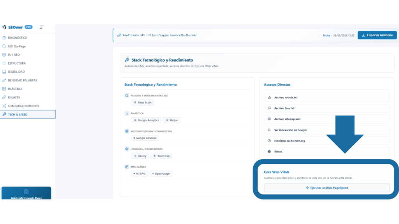Click the Rank Math tag
399x224 pixels.
coord(143,102)
